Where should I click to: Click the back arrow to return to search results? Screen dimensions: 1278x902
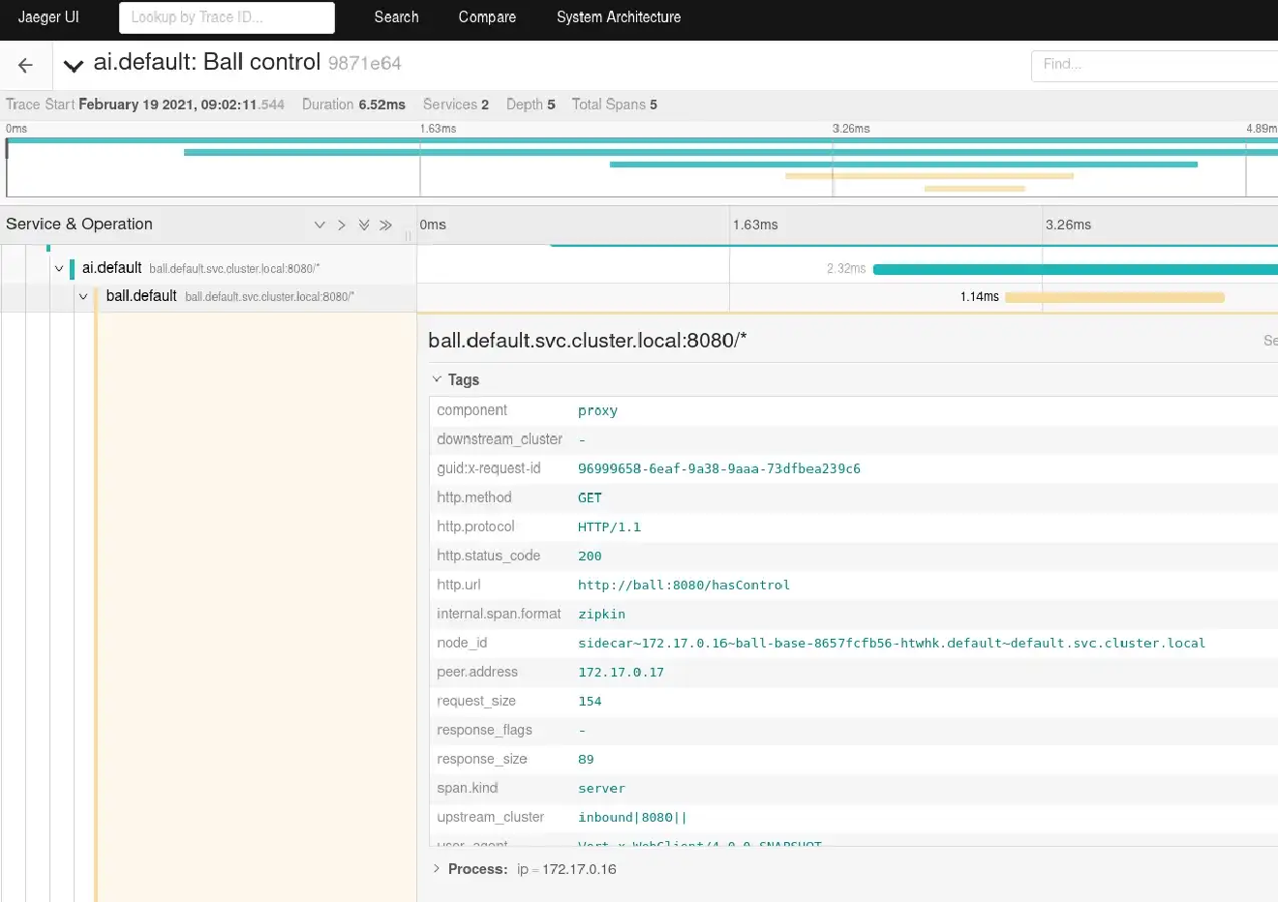[x=24, y=65]
